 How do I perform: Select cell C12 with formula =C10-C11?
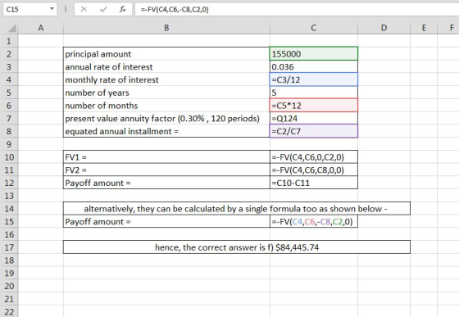[313, 183]
